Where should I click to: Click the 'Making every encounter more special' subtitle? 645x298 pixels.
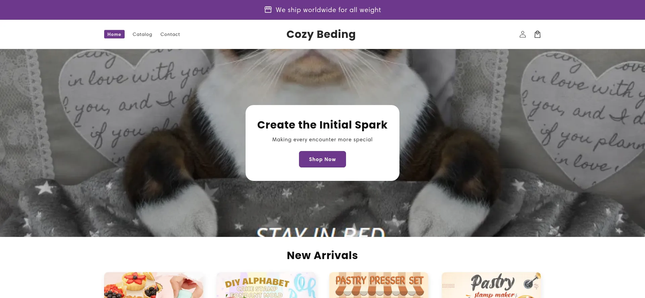[322, 140]
